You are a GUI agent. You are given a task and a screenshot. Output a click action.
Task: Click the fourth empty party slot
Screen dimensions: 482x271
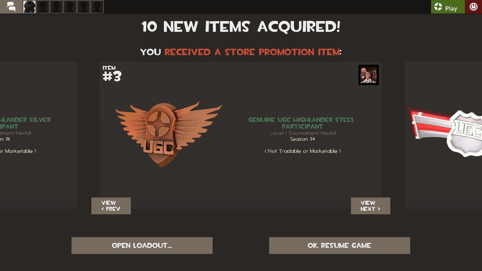pyautogui.click(x=70, y=7)
